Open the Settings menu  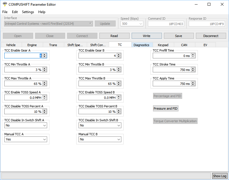pos(28,12)
